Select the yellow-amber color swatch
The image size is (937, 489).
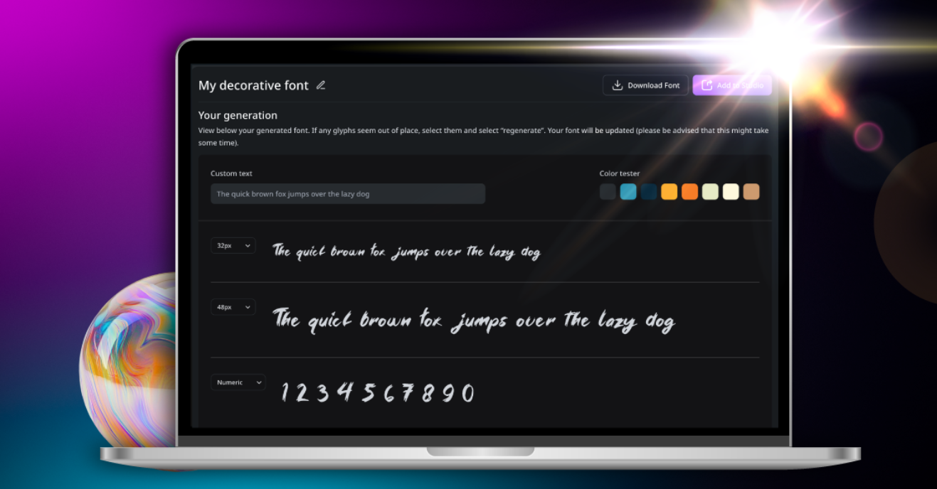[x=669, y=192]
